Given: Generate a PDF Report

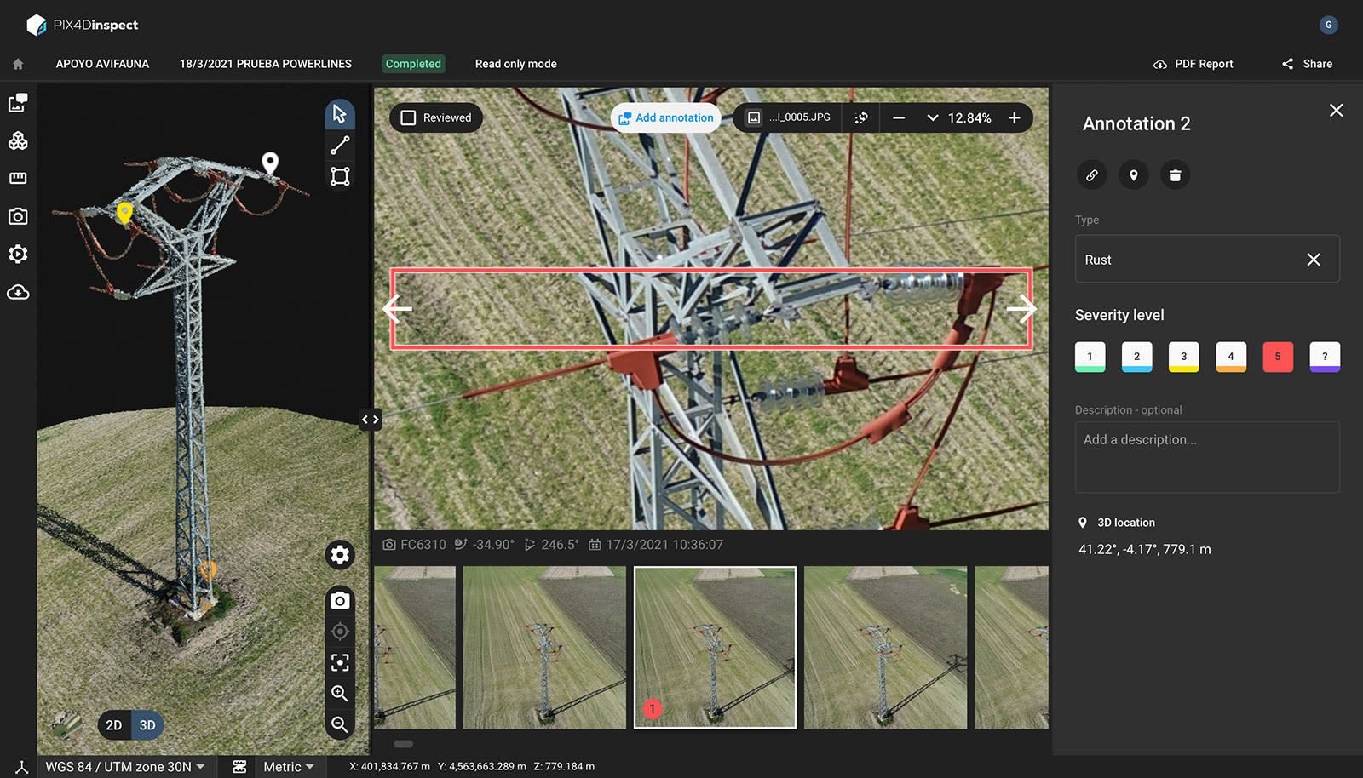Looking at the screenshot, I should point(1193,64).
